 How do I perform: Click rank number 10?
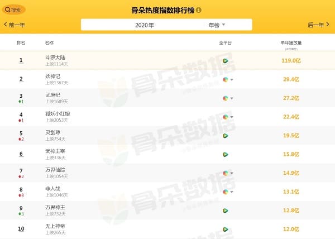click(21, 229)
